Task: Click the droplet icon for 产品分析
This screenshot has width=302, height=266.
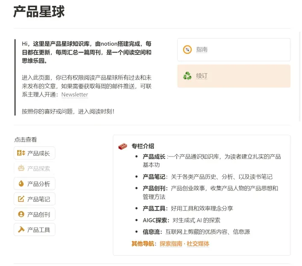Action: pos(21,184)
